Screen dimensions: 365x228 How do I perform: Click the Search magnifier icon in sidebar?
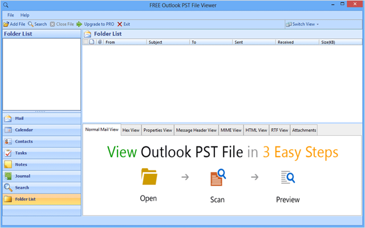tap(8, 188)
